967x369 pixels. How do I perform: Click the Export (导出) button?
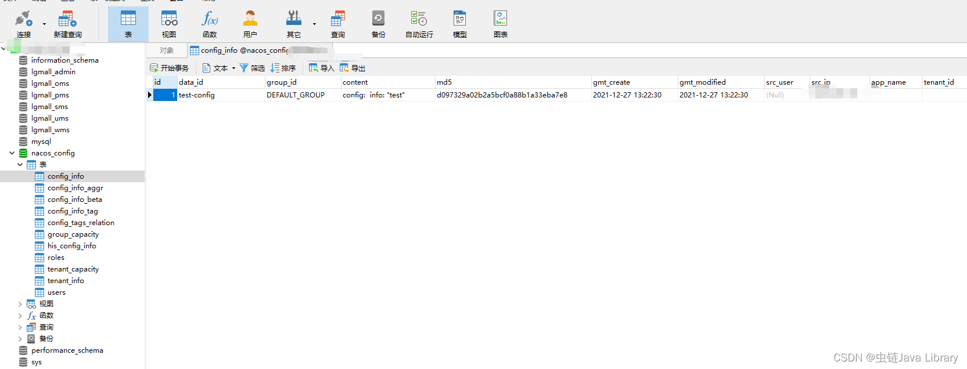pos(352,68)
